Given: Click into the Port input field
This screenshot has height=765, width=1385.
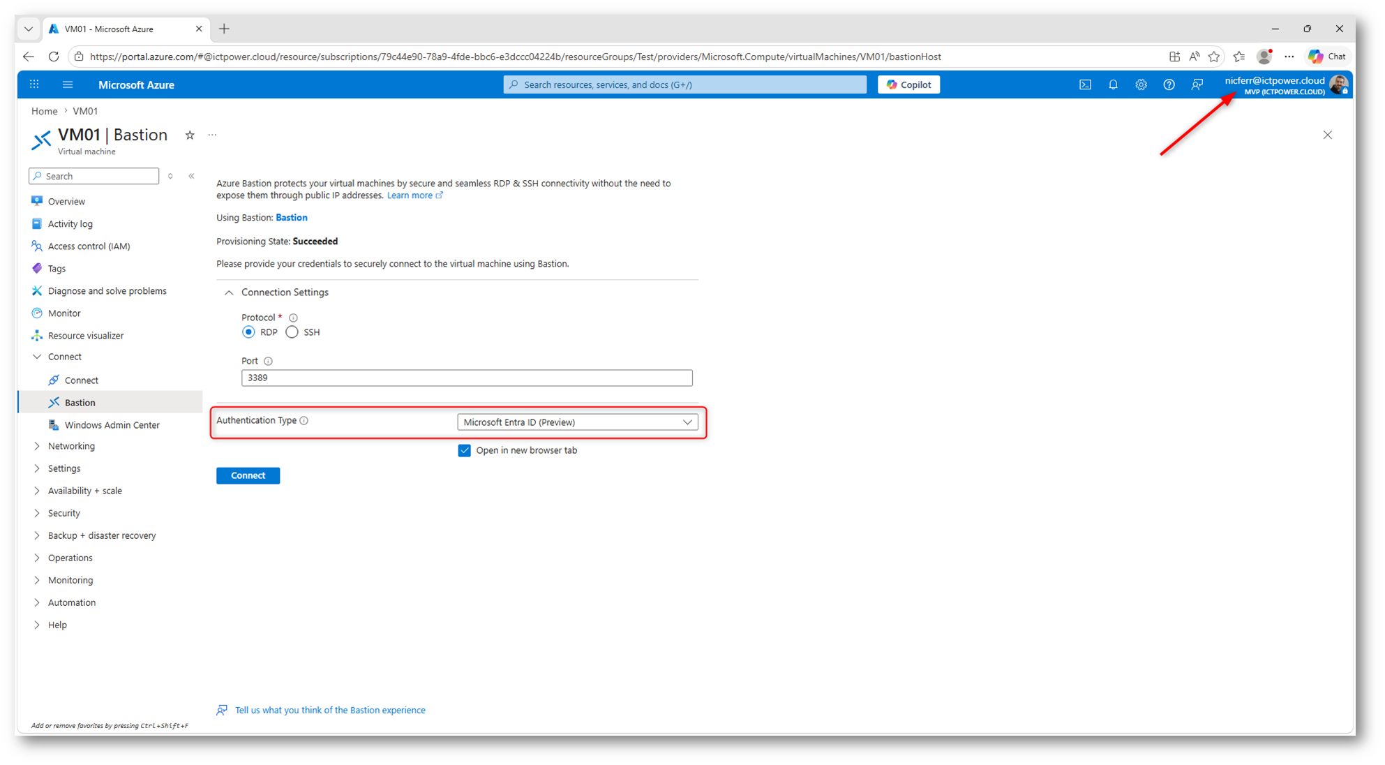Looking at the screenshot, I should (466, 378).
